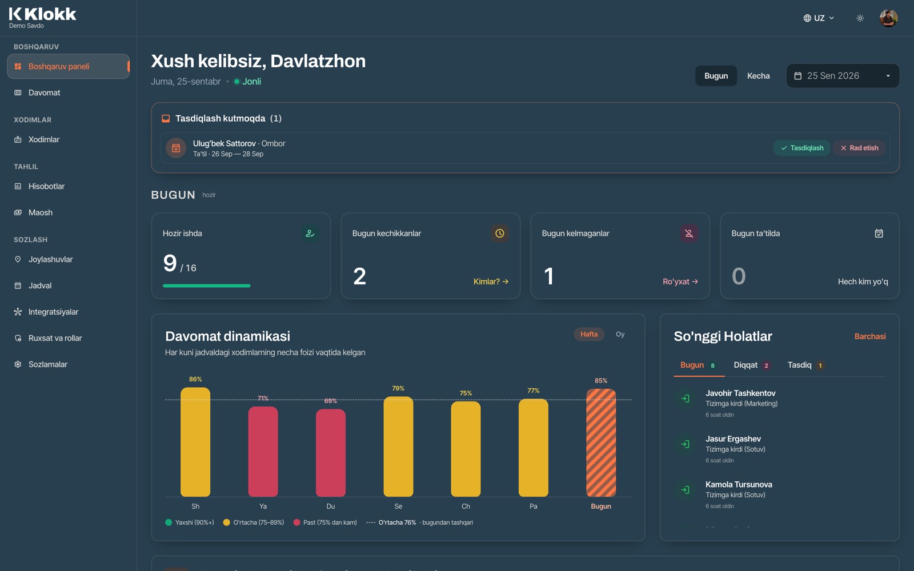The width and height of the screenshot is (914, 571).
Task: Click the person icon on Hozir ishda card
Action: click(x=310, y=233)
